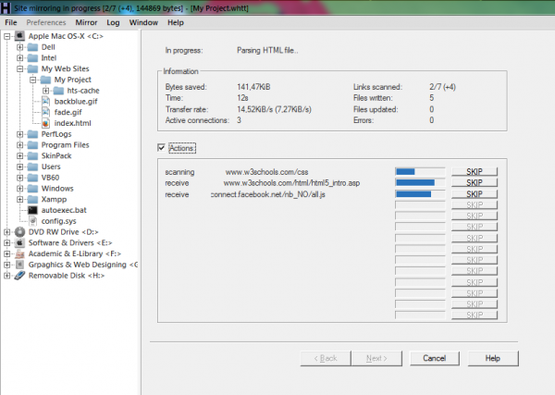This screenshot has width=555, height=395.
Task: Click the Parsing HTML file status text
Action: pos(267,51)
